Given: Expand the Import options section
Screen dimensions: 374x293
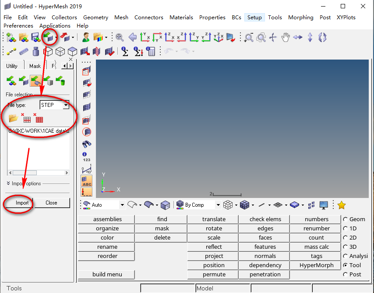Looking at the screenshot, I should 9,184.
